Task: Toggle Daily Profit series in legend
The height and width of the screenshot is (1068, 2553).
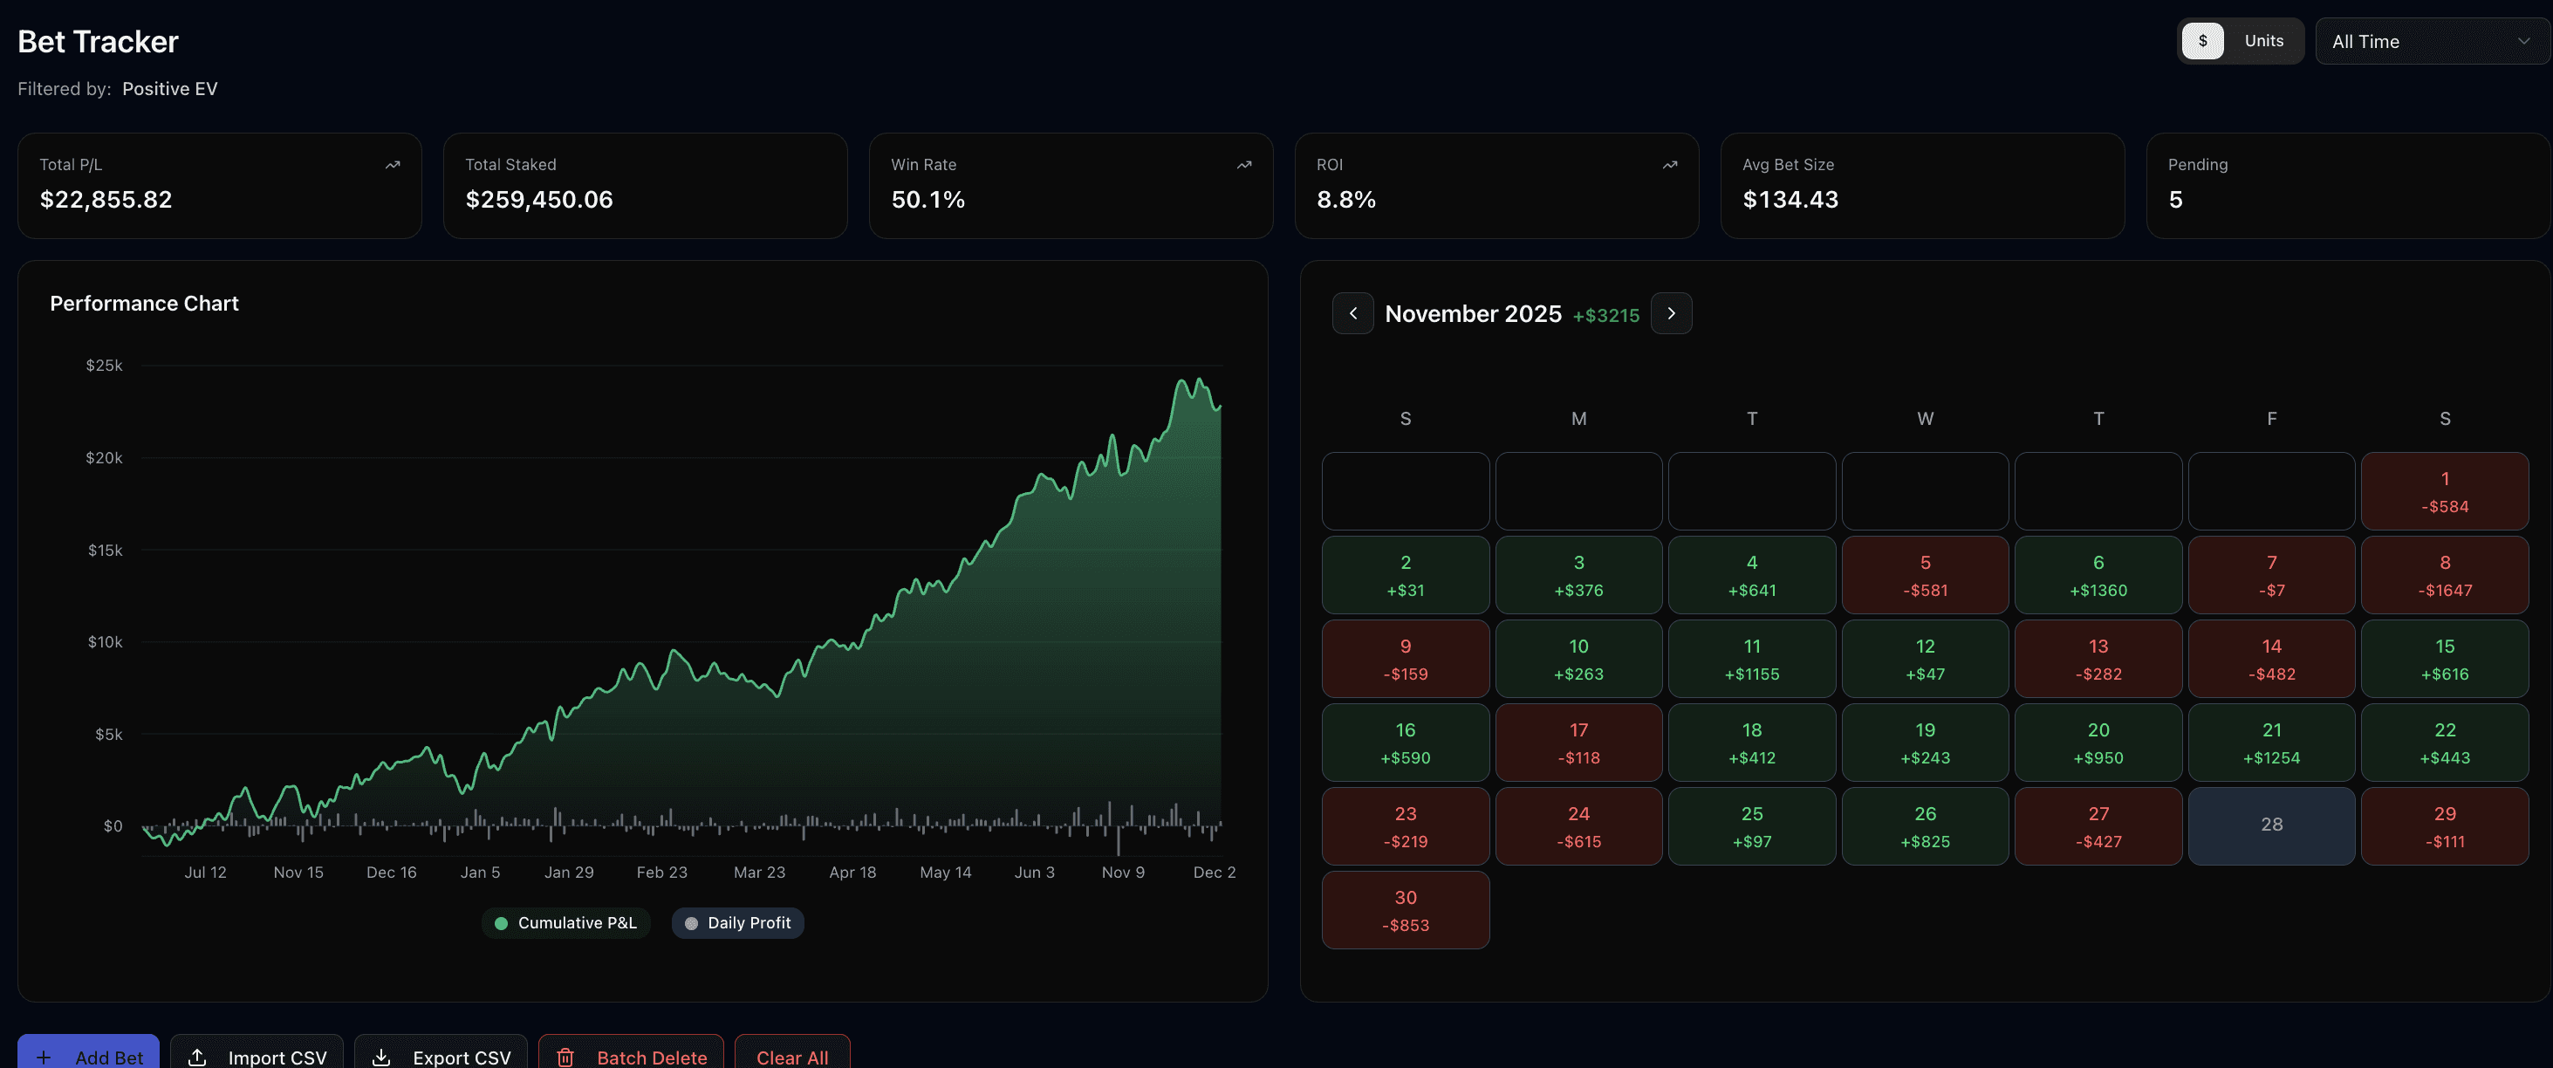Action: point(737,922)
